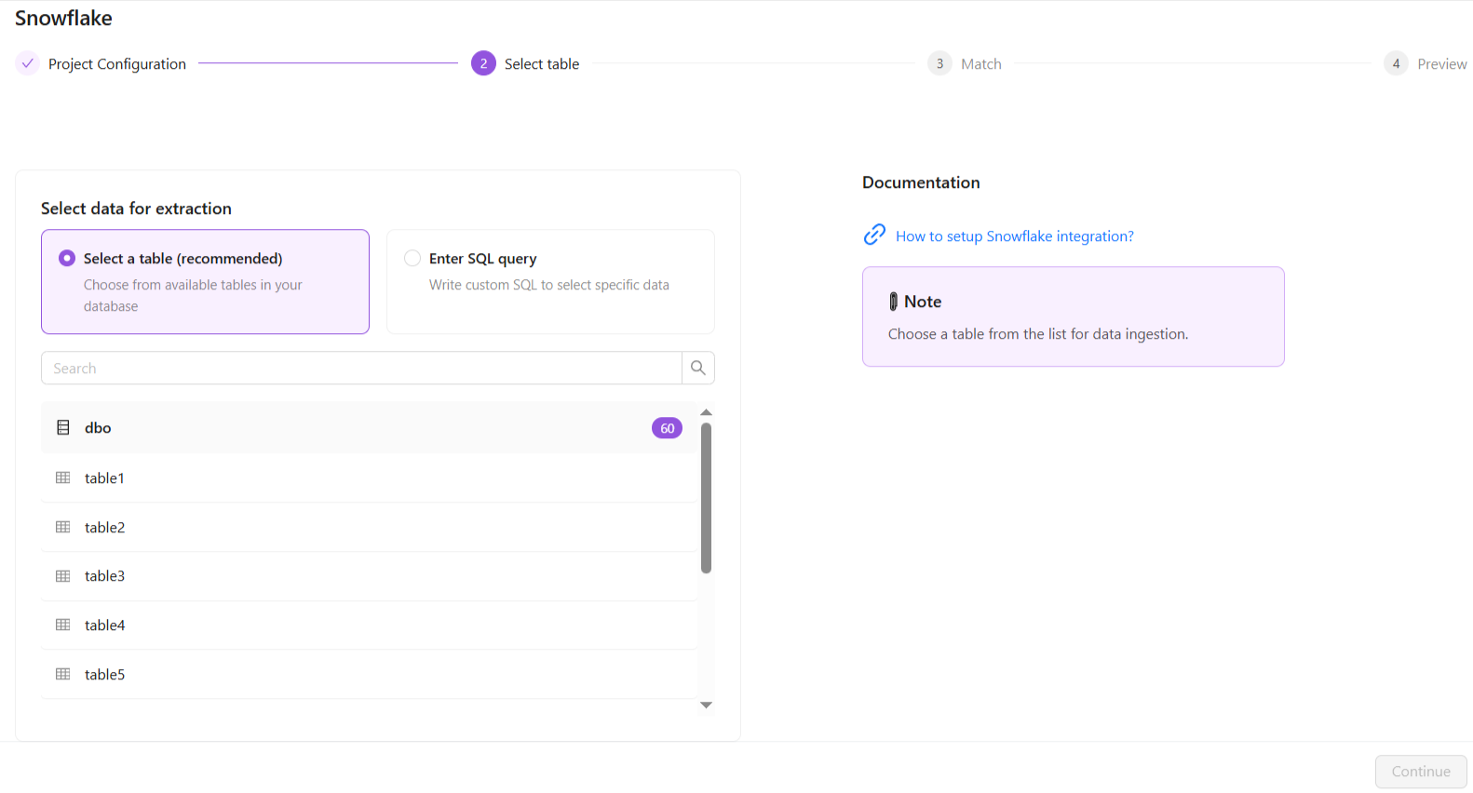Click the table5 grid icon
The height and width of the screenshot is (793, 1473).
[63, 674]
